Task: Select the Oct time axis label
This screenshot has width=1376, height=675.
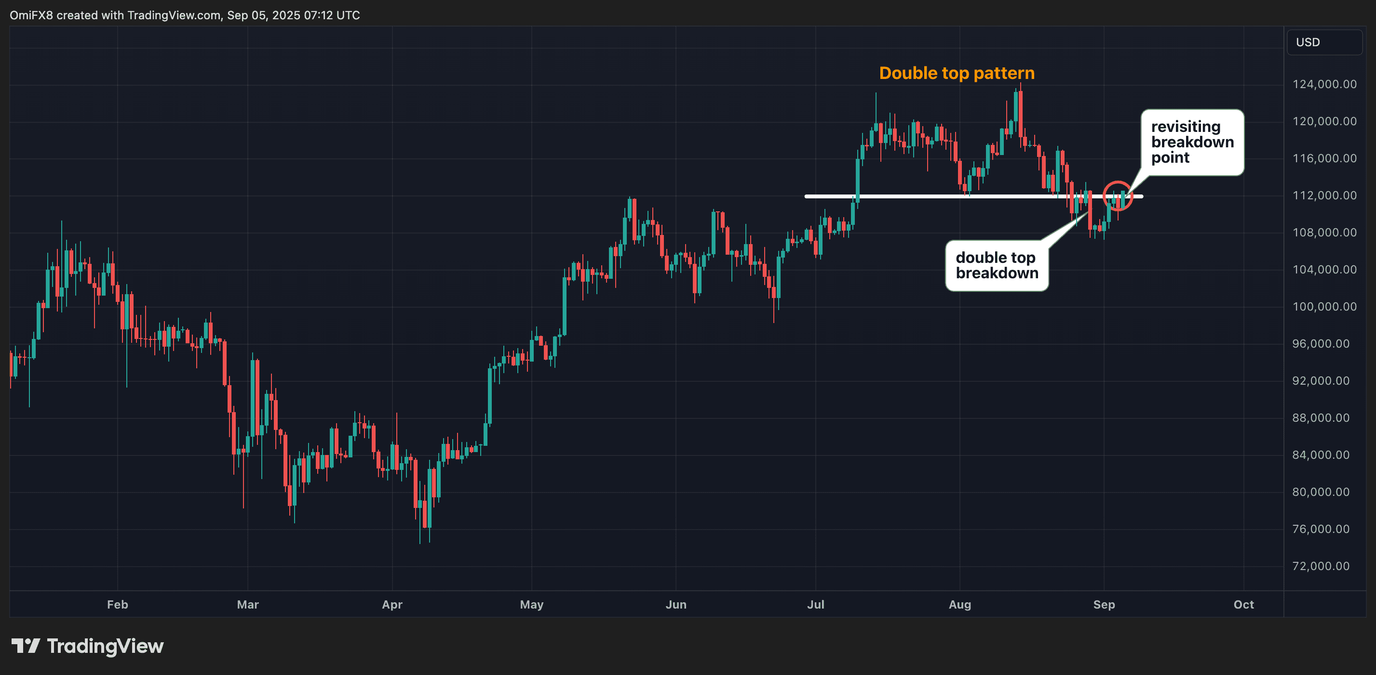Action: [x=1243, y=605]
